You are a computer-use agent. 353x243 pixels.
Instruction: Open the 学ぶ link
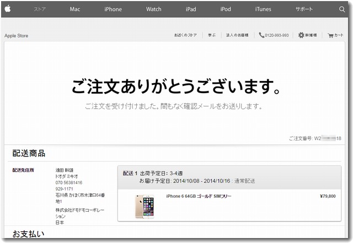coord(212,35)
